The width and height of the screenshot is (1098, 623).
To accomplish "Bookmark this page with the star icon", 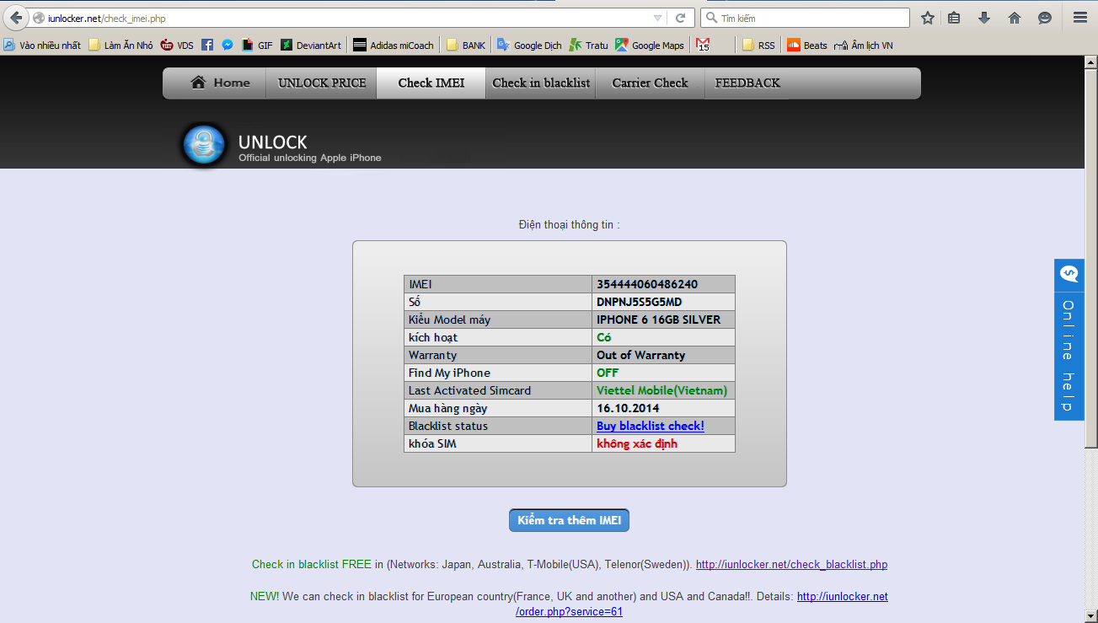I will (927, 18).
